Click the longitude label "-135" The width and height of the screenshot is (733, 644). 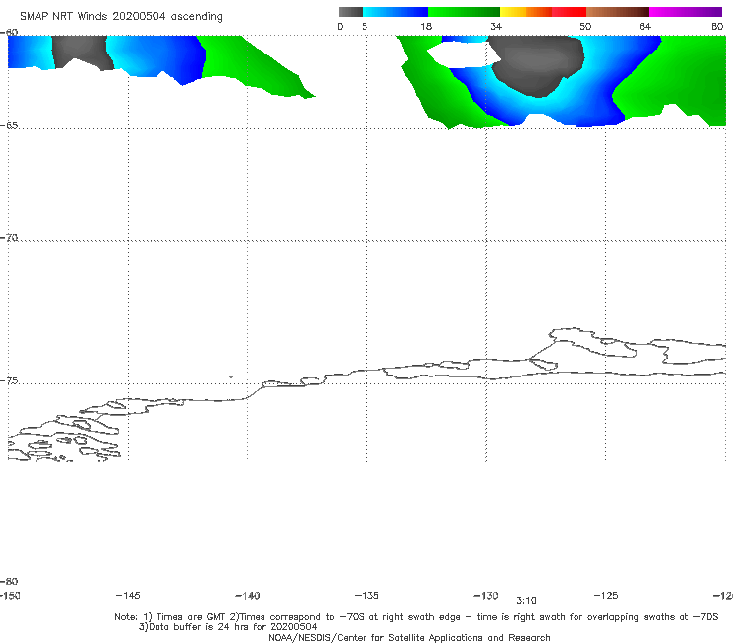tap(366, 595)
